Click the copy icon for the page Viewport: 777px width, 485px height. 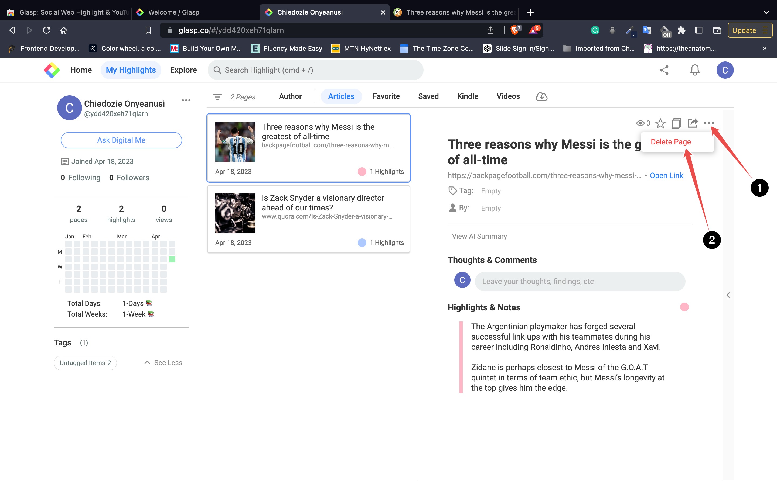point(676,123)
